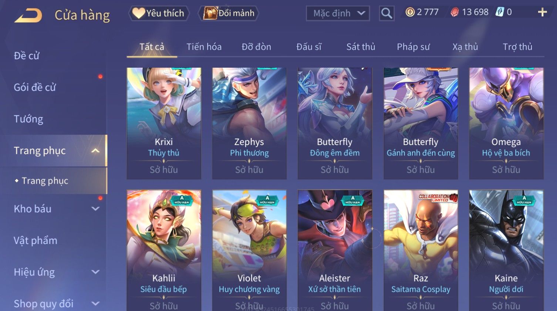Collapse the Trang phục sidebar section
The height and width of the screenshot is (311, 557).
95,151
